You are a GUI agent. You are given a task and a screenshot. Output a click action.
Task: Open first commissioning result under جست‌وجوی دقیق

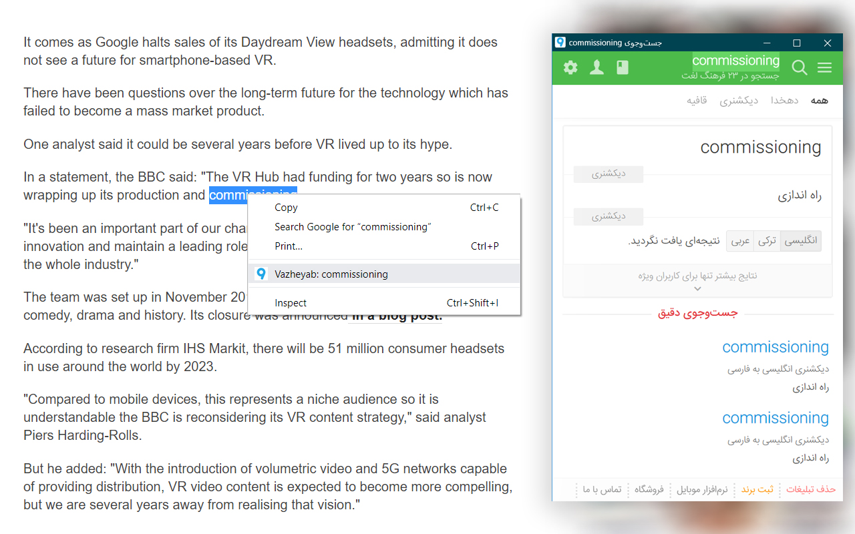coord(776,347)
